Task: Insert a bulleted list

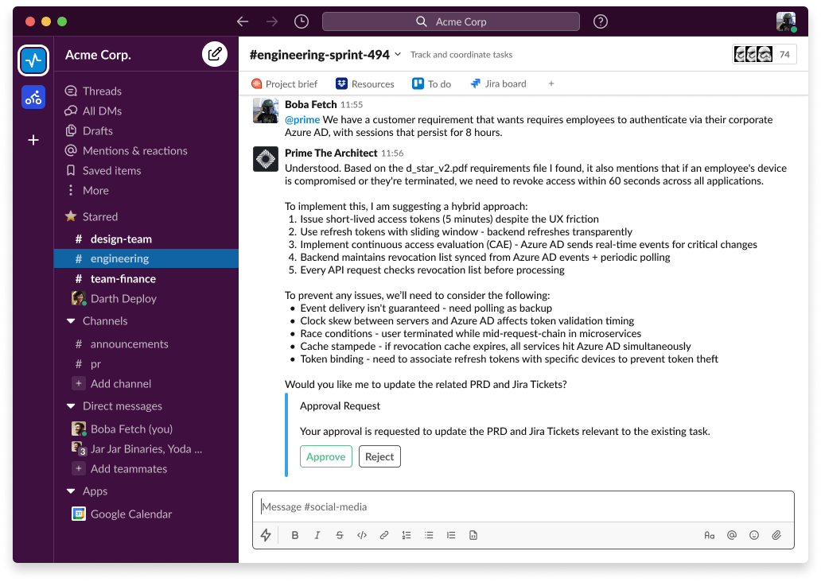Action: click(x=429, y=535)
